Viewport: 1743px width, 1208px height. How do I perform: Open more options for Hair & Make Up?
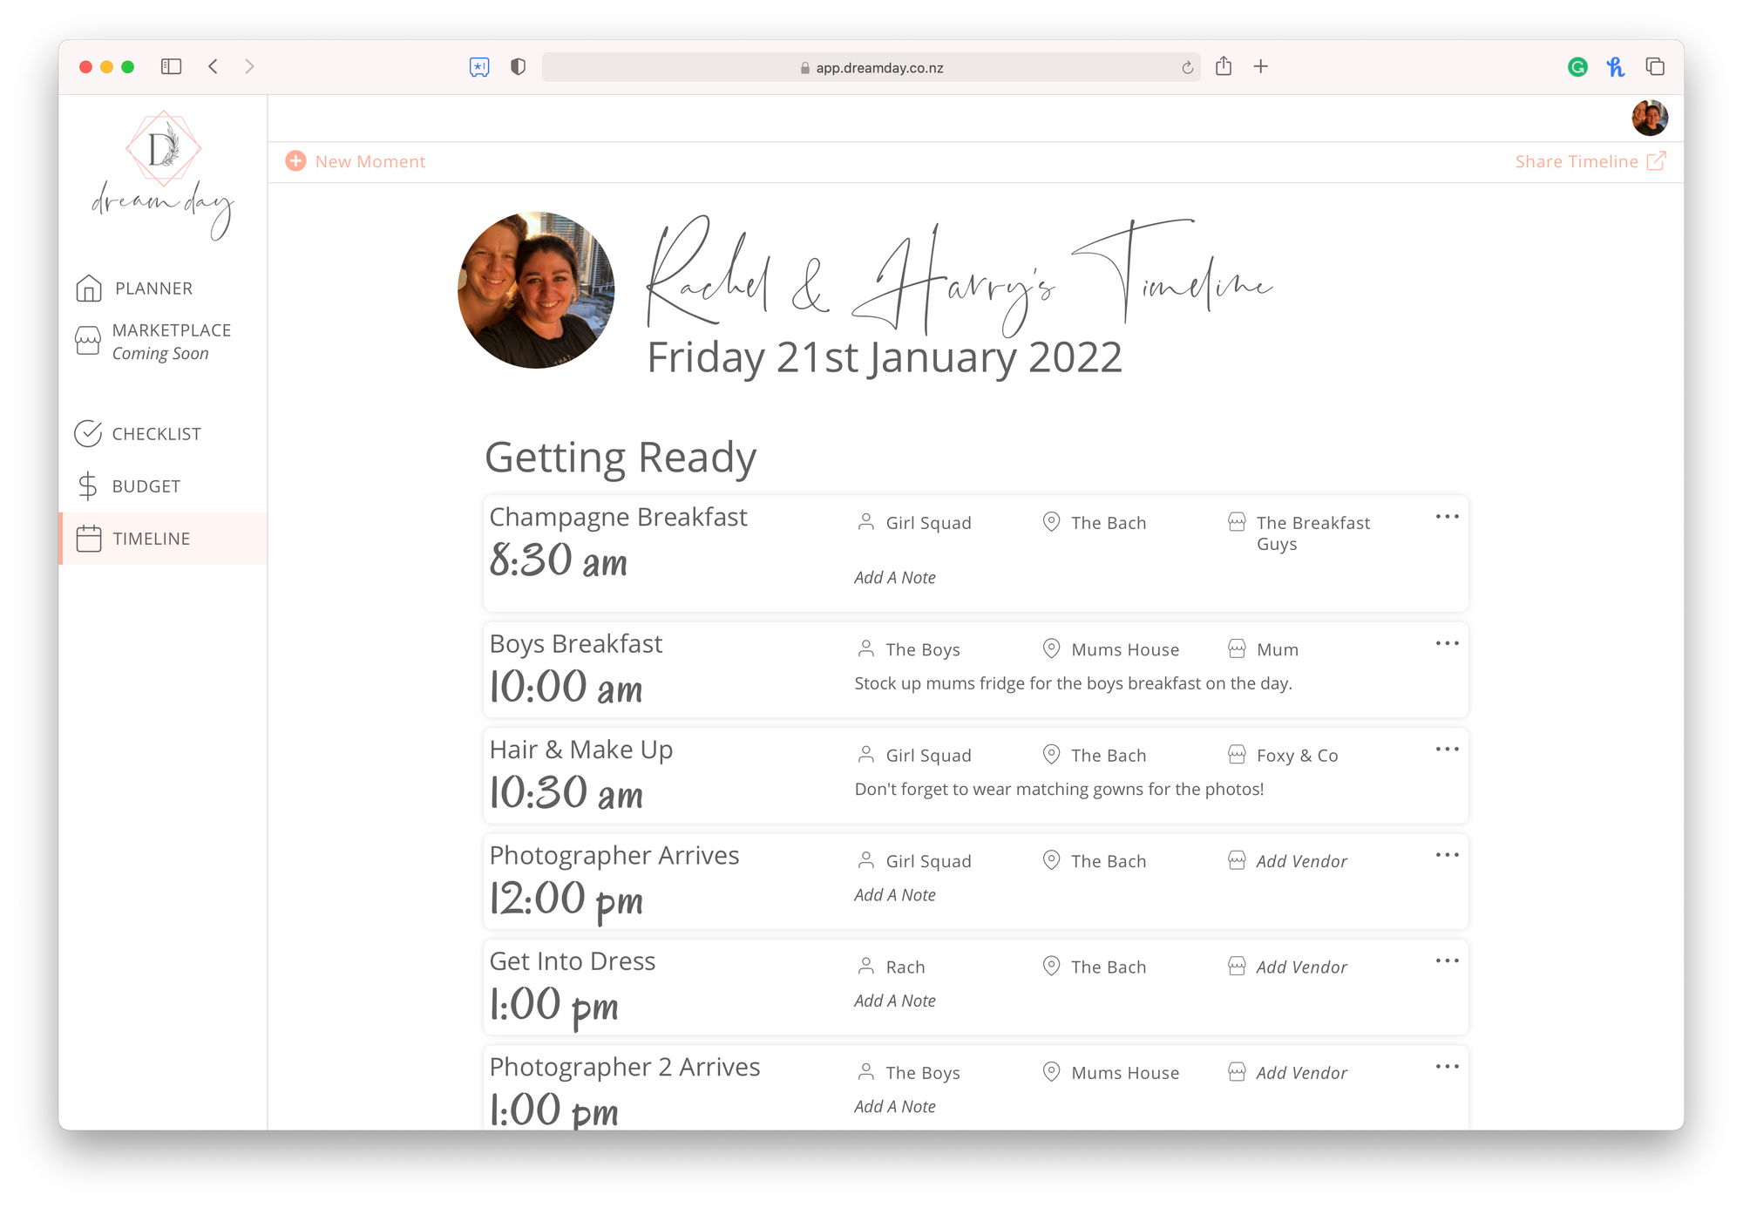[1447, 749]
